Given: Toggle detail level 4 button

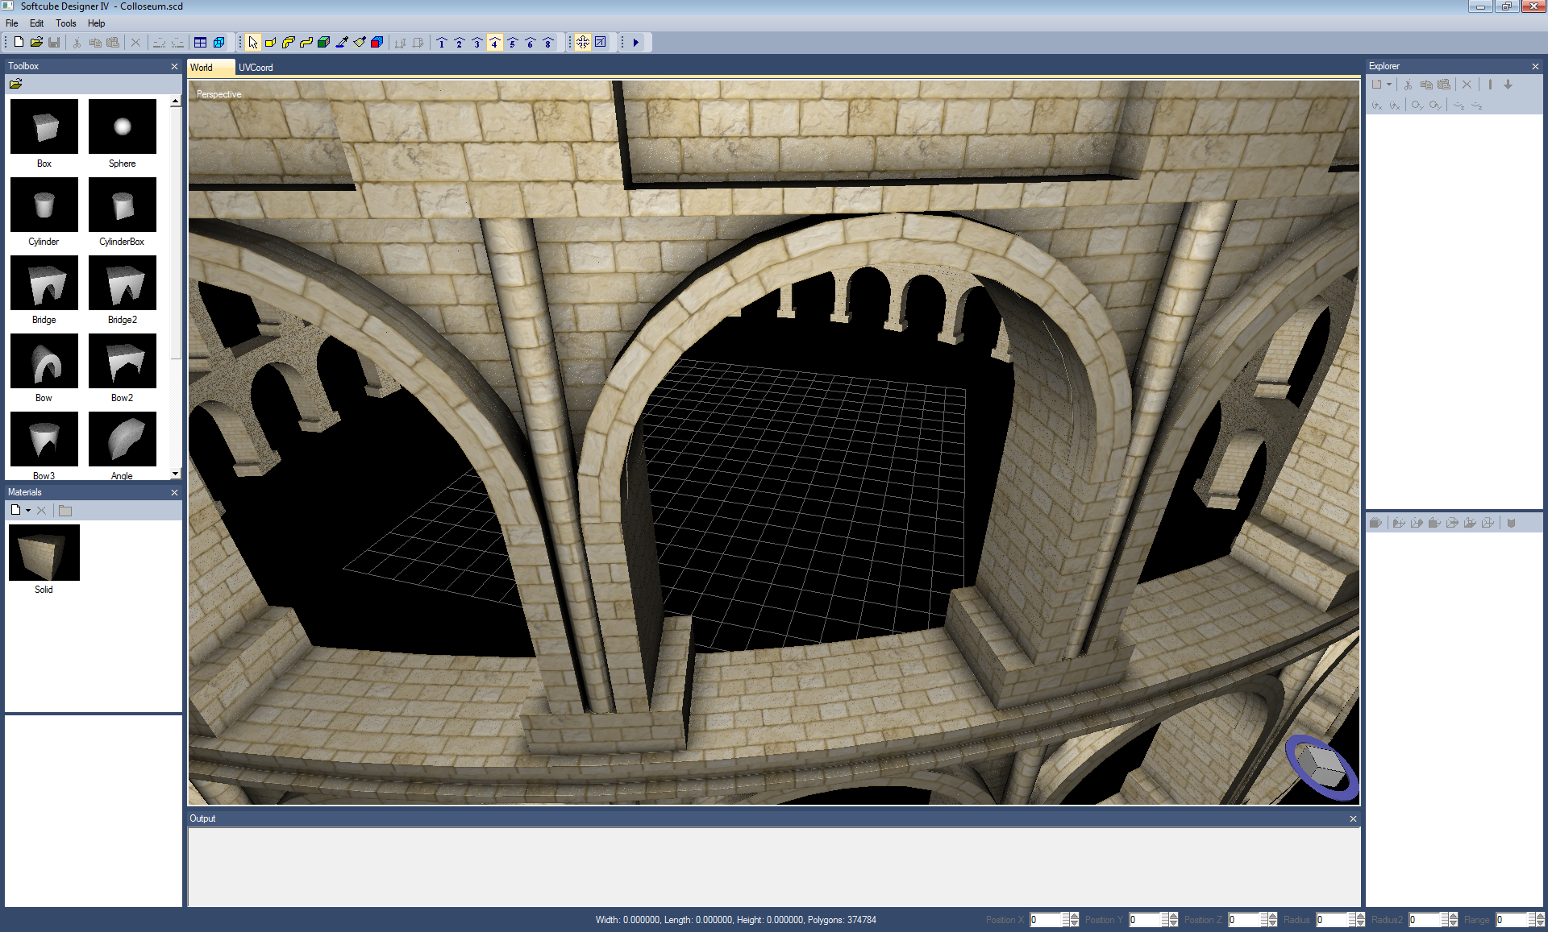Looking at the screenshot, I should pos(495,43).
